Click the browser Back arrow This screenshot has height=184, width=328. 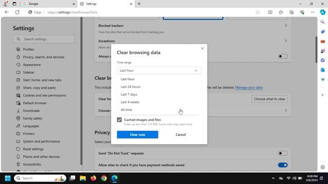pos(7,12)
